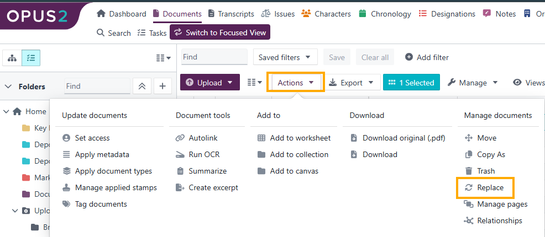Switch to the Transcripts tab

coord(231,14)
